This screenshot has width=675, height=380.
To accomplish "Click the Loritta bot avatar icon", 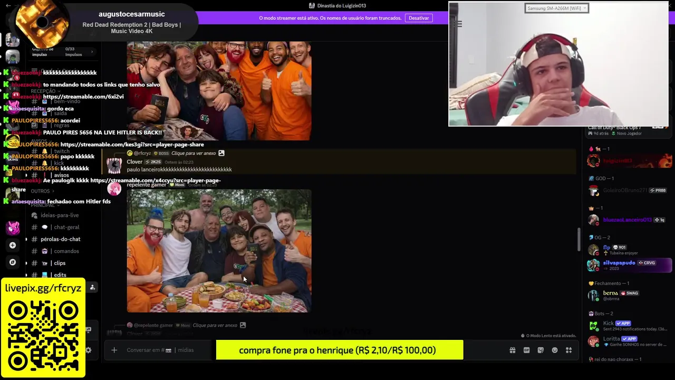I will point(594,341).
